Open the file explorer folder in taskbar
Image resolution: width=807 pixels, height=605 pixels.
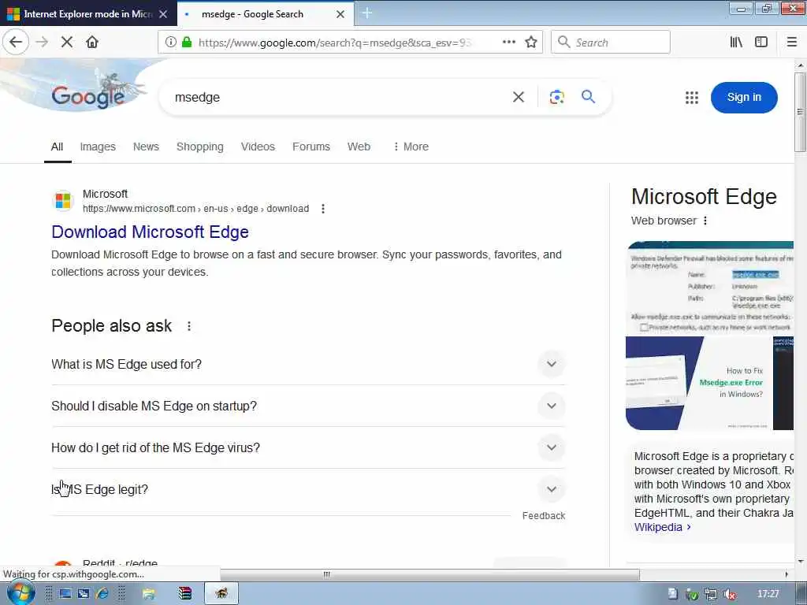point(148,594)
